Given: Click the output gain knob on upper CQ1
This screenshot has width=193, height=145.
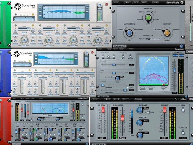Looking at the screenshot, I should (x=100, y=5).
